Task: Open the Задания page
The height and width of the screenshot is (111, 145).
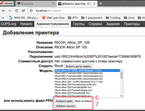Action: [113, 24]
